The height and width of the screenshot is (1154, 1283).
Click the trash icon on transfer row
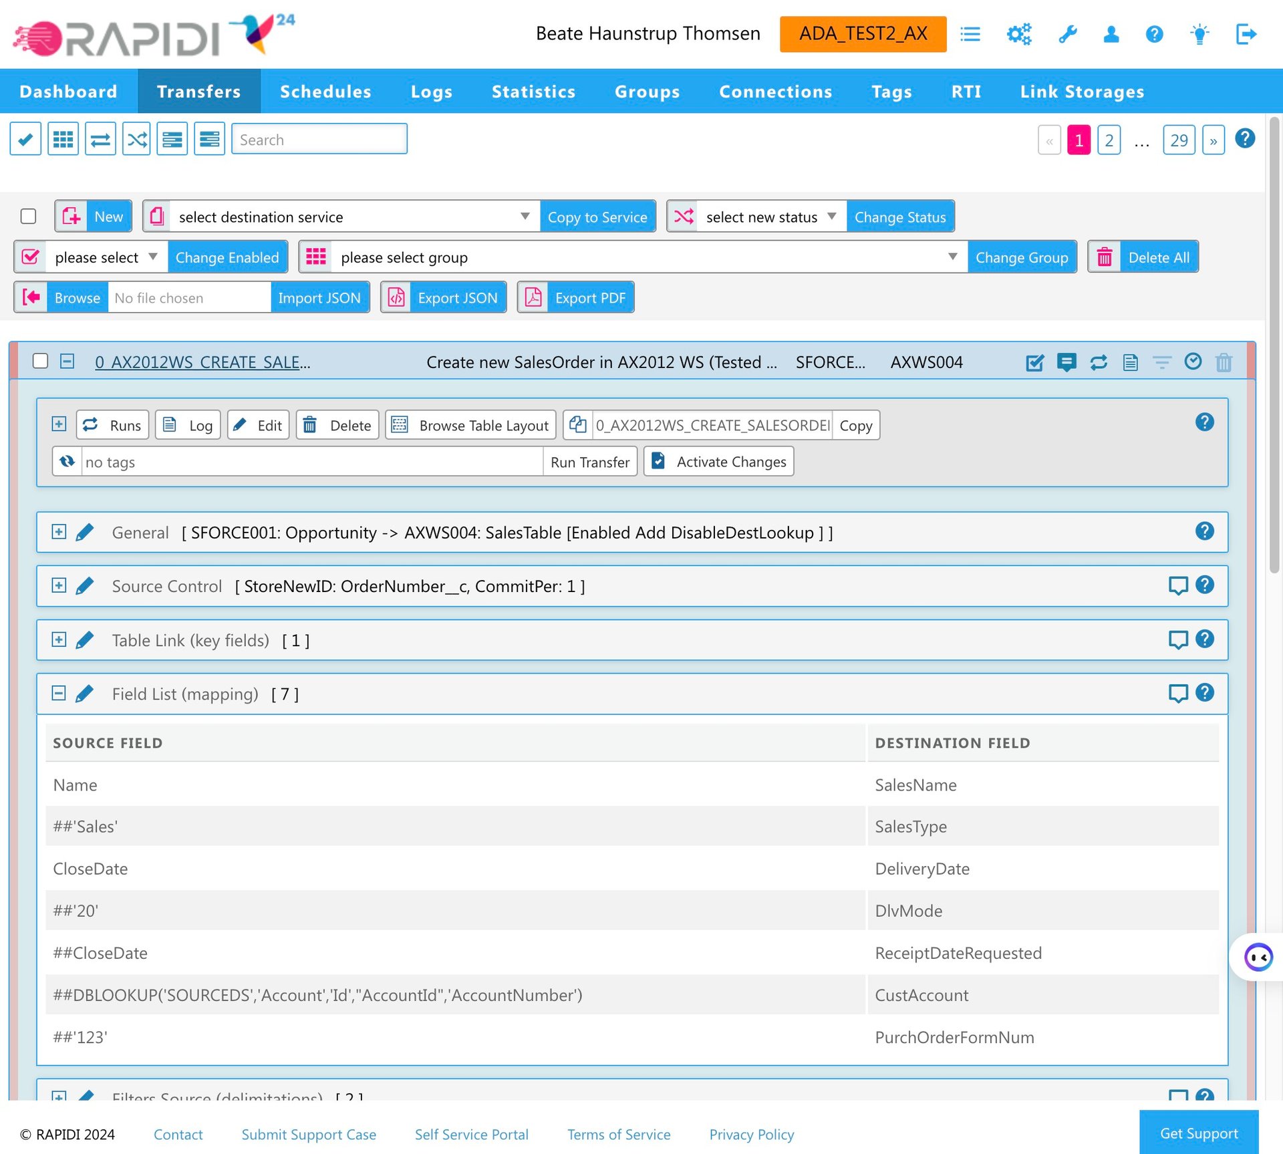pyautogui.click(x=1224, y=362)
